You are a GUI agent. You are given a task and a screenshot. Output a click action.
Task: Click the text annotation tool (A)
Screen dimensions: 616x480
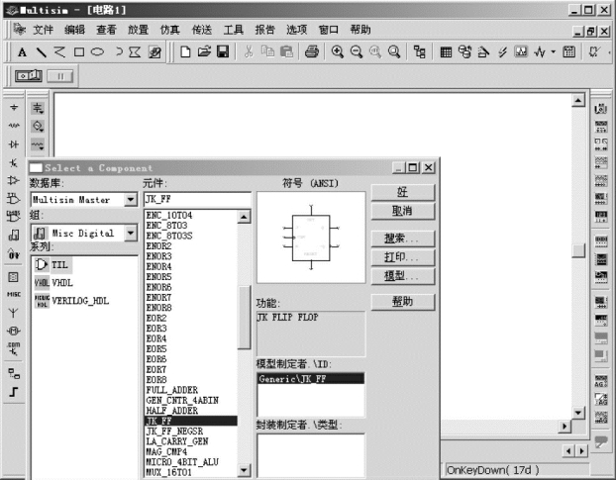click(22, 51)
